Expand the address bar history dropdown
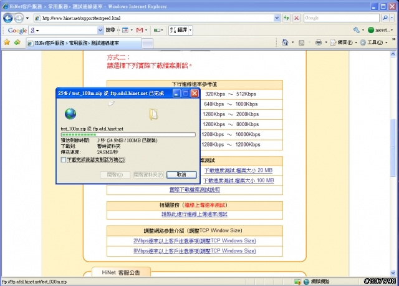The height and width of the screenshot is (286, 399). pos(277,18)
